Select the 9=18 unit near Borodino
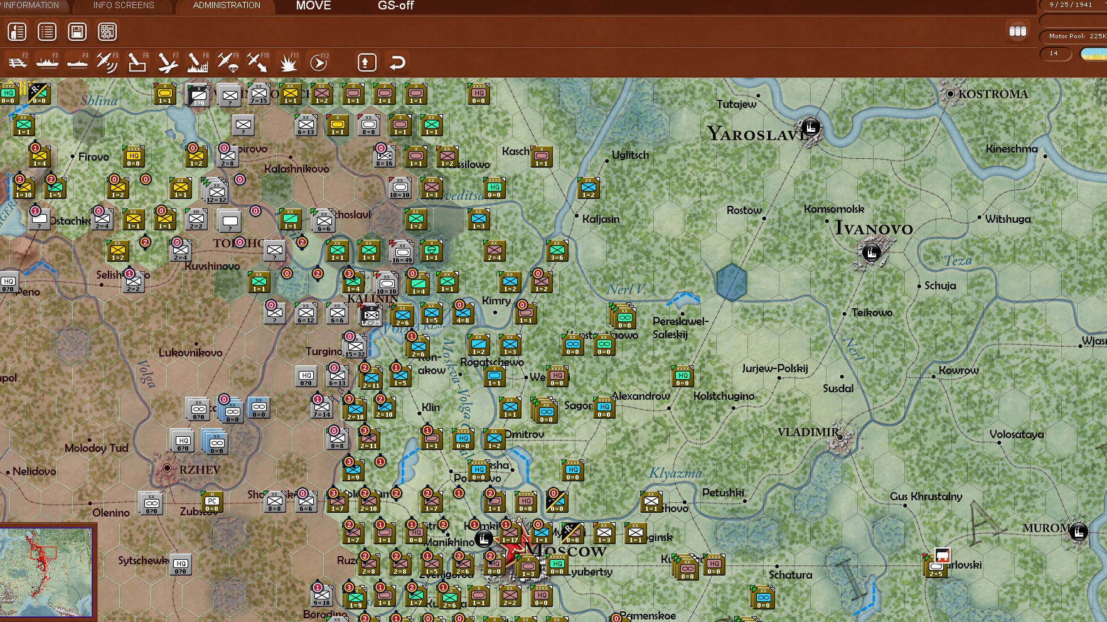 point(322,594)
